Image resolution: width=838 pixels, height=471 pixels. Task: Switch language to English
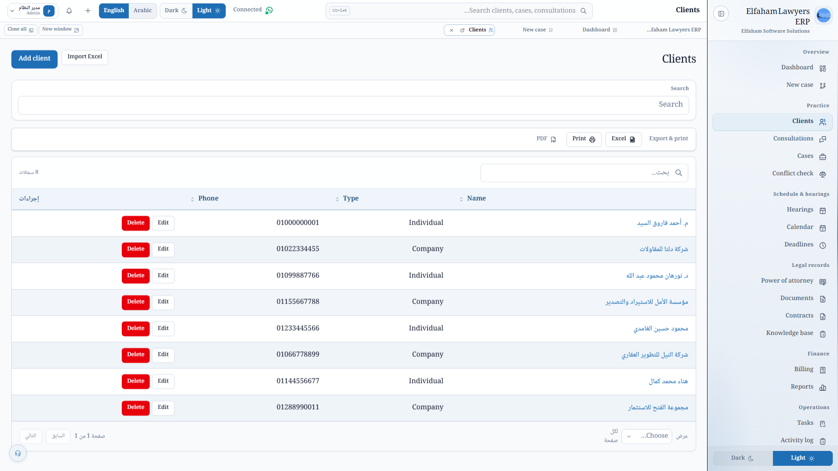(x=114, y=11)
